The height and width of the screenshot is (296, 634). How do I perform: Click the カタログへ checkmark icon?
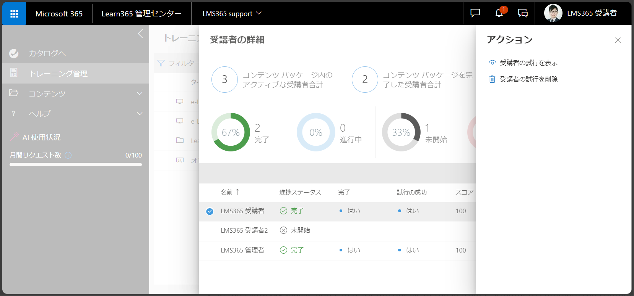pyautogui.click(x=14, y=53)
